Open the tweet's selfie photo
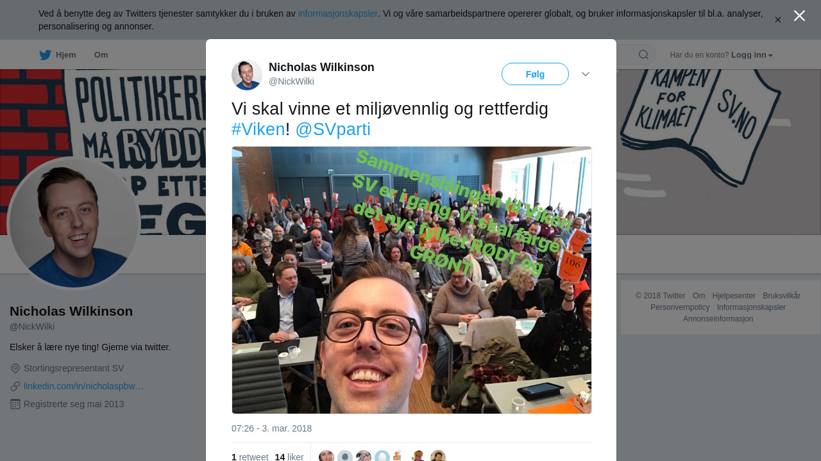Viewport: 821px width, 461px height. [x=412, y=280]
